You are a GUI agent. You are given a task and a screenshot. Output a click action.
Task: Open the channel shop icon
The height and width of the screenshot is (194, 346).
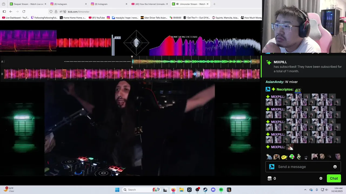point(270,178)
